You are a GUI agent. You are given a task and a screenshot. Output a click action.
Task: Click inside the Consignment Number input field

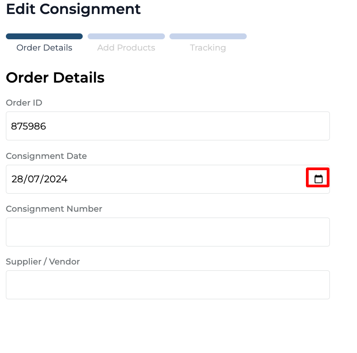168,232
